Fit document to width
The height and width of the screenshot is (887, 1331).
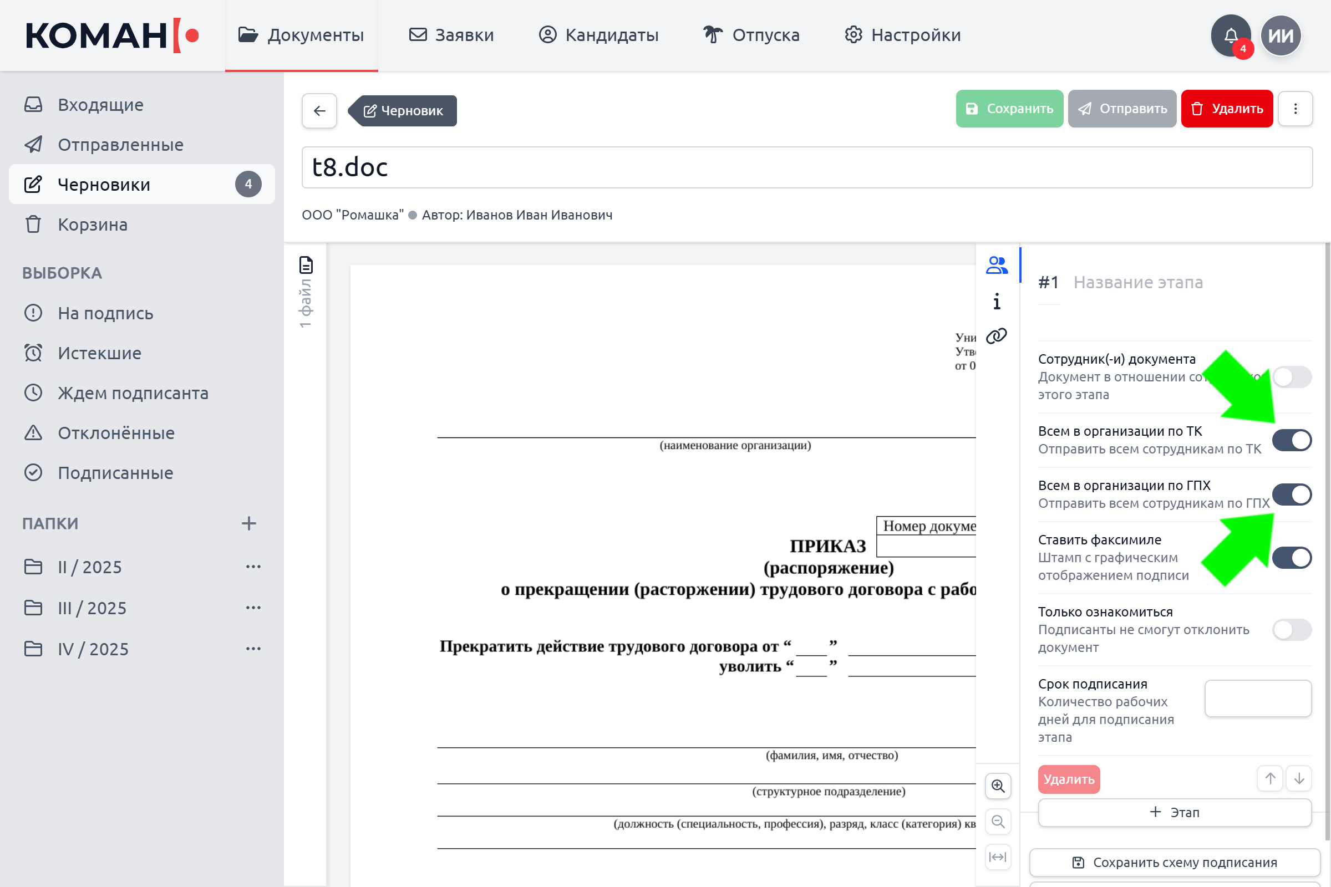[998, 857]
